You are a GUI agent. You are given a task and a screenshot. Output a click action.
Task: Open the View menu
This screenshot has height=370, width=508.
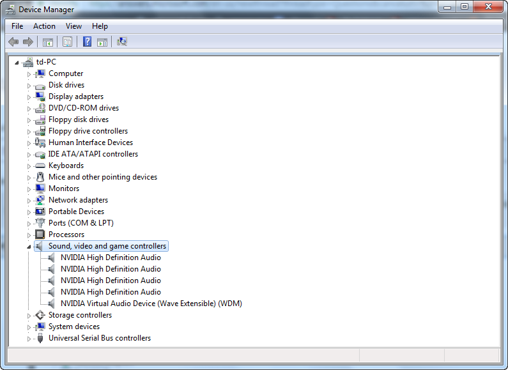(73, 26)
